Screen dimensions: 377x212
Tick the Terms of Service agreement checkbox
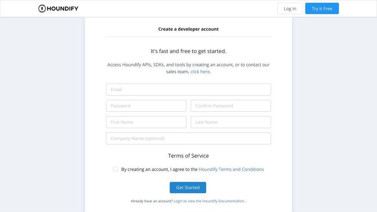(x=115, y=169)
